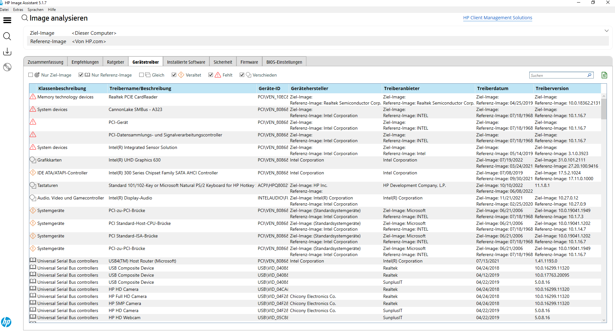Click the Image analysieren magnifier icon
Screen dimensions: 615x332
pyautogui.click(x=25, y=18)
